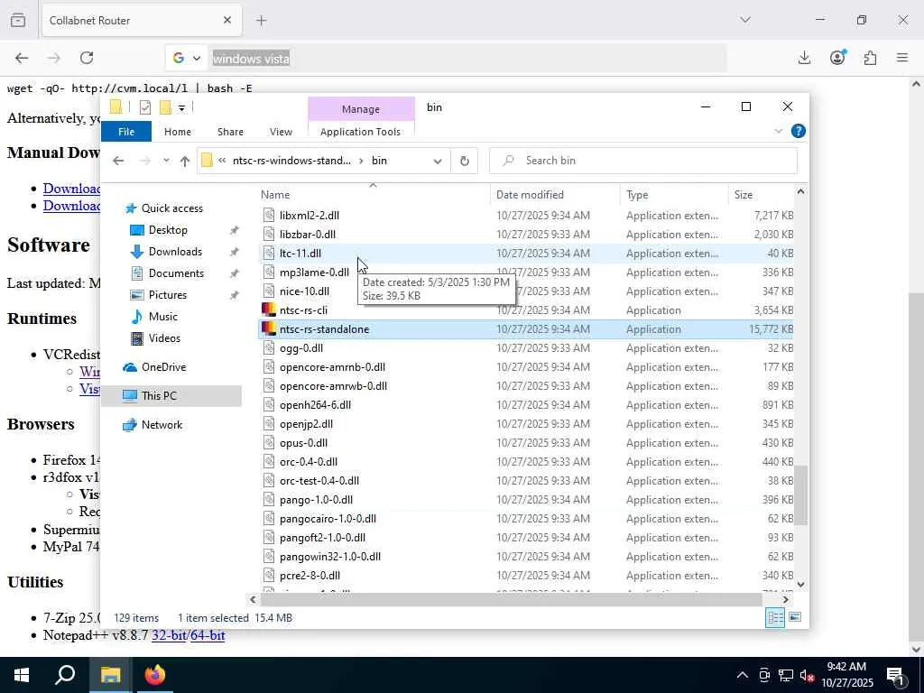Open Google search engine dropdown
Viewport: 924px width, 693px height.
(x=187, y=59)
